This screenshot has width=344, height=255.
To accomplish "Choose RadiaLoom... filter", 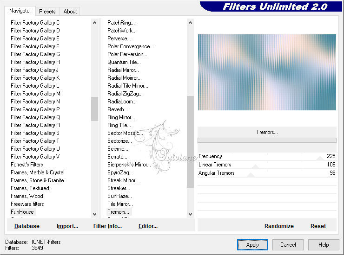I will coord(122,102).
